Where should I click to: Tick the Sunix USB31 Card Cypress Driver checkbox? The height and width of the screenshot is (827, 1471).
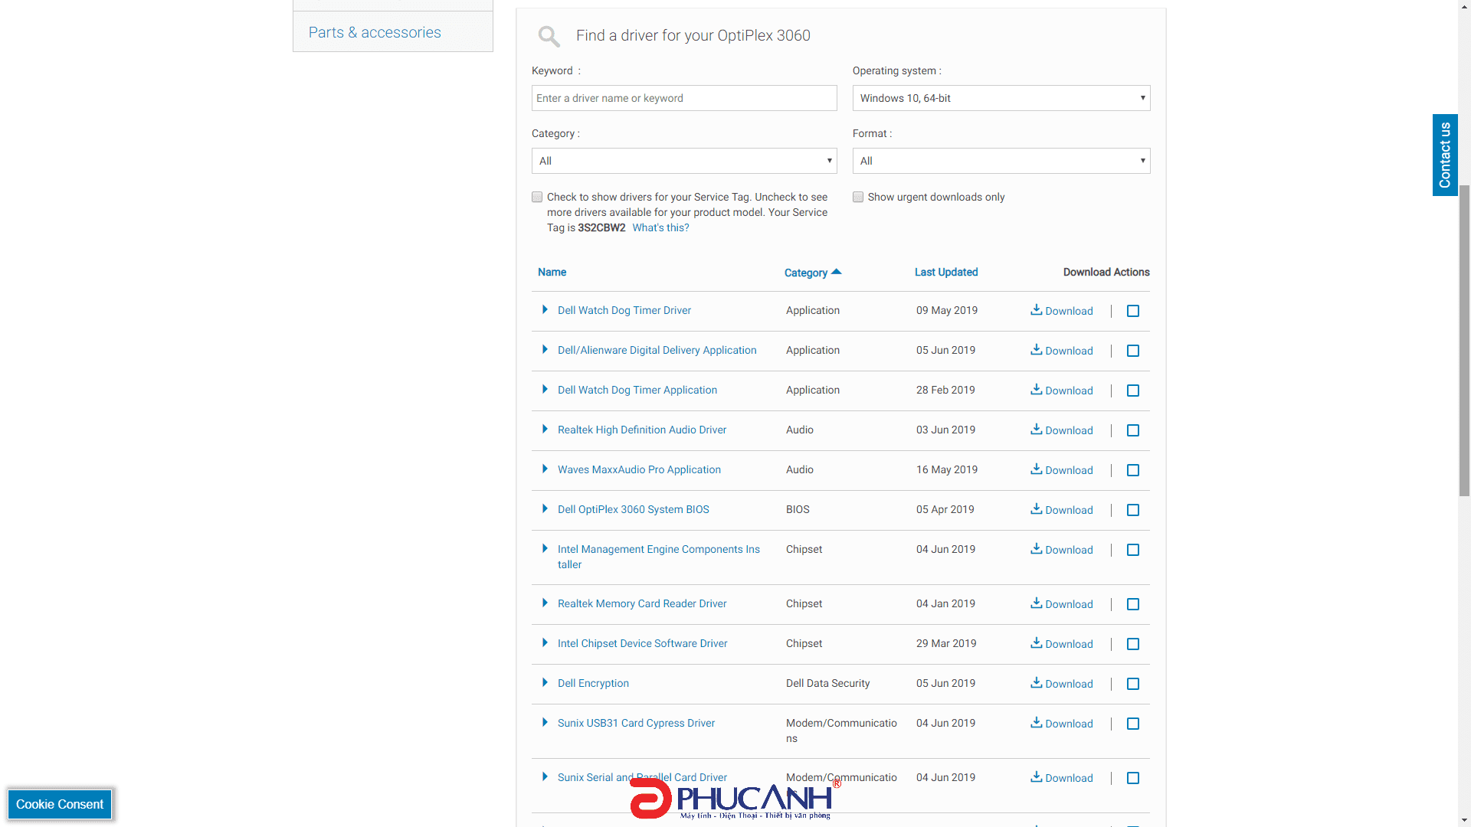pos(1133,724)
